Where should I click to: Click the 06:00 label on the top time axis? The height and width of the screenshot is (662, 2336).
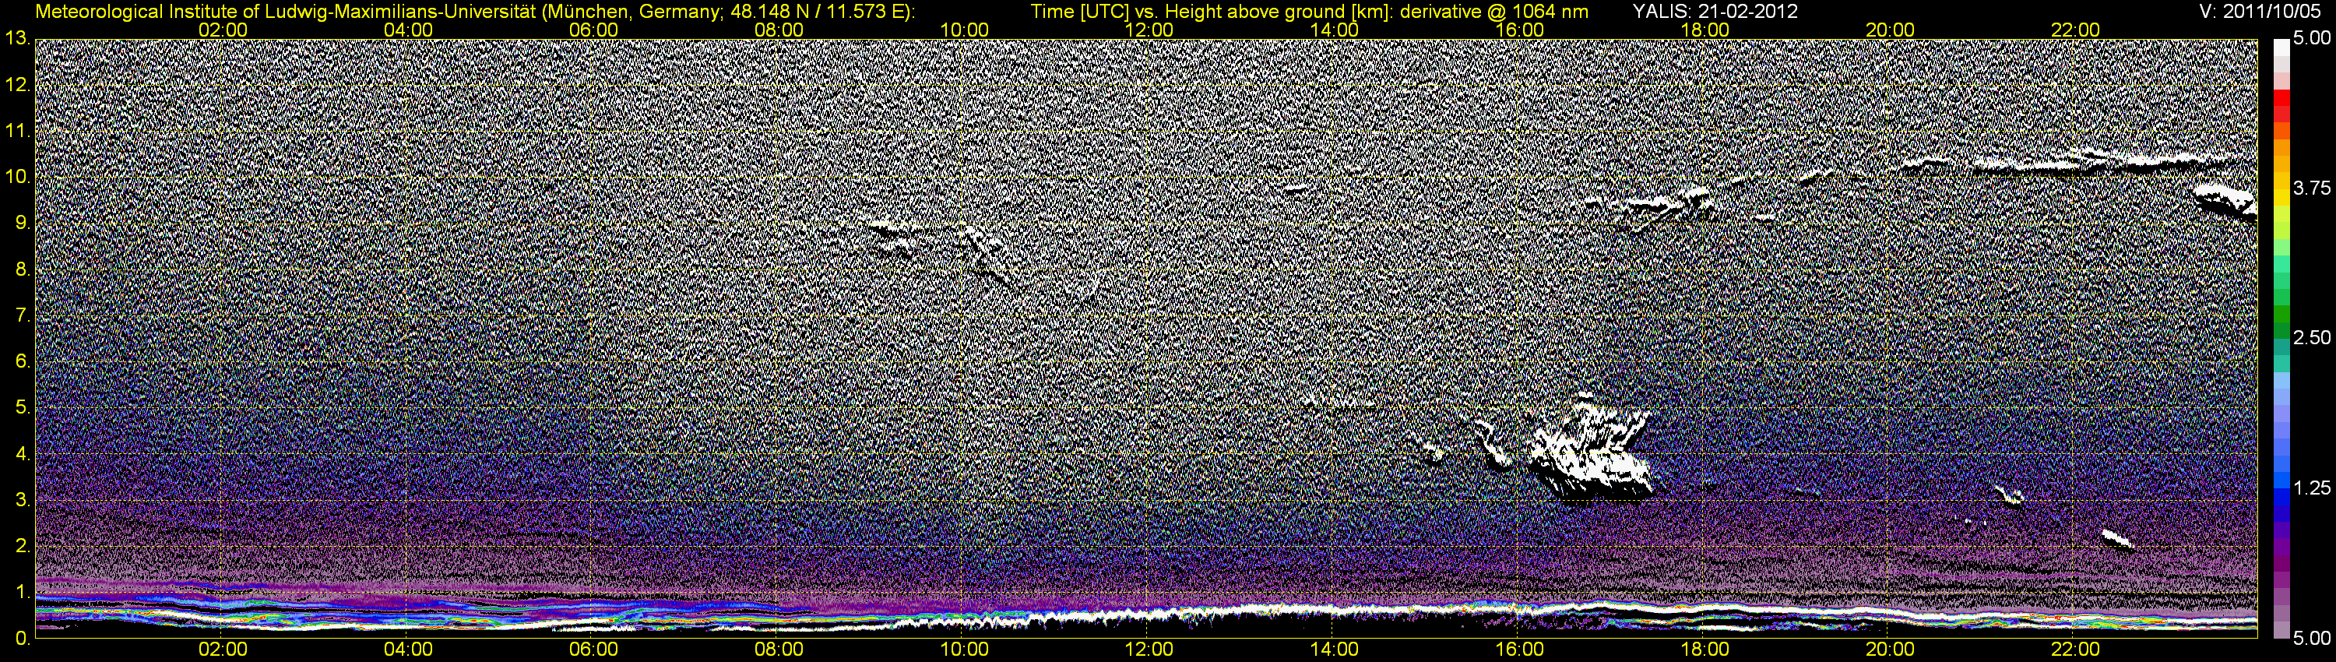[x=593, y=30]
